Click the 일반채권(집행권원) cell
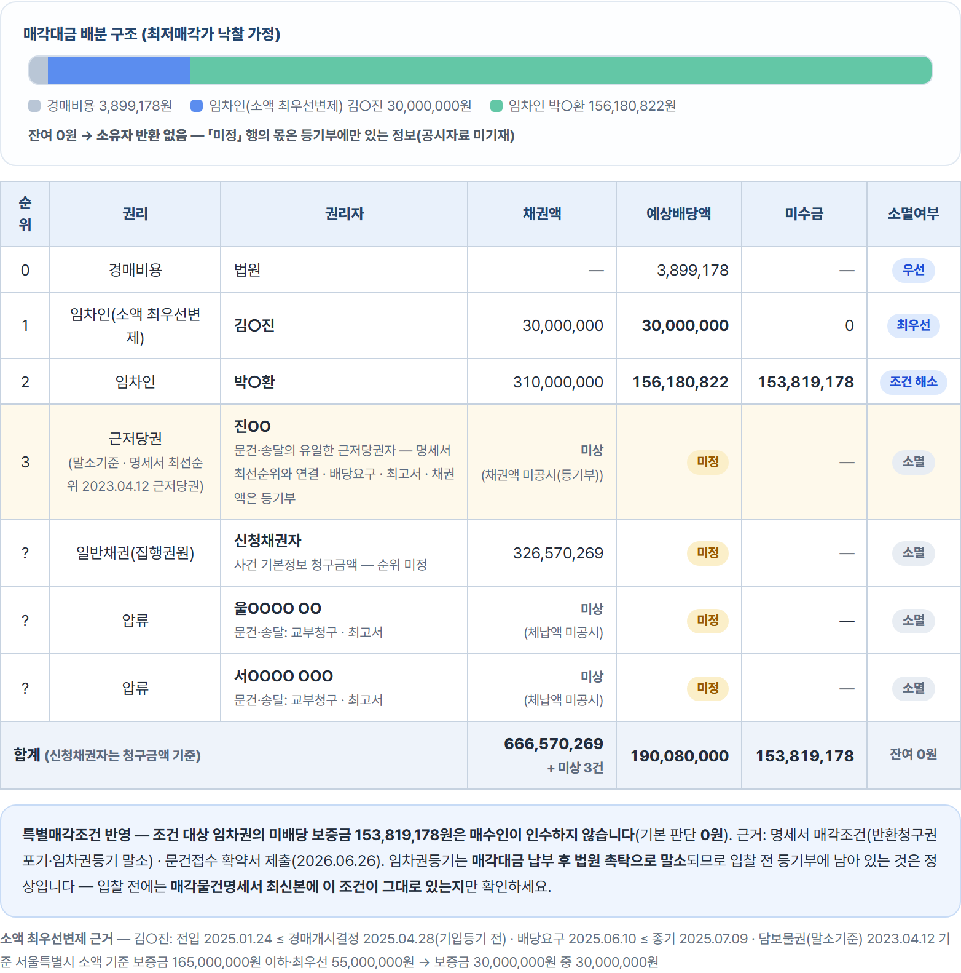The height and width of the screenshot is (973, 961). click(135, 553)
